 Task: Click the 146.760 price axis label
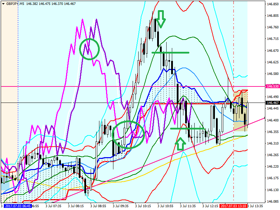point(273,27)
